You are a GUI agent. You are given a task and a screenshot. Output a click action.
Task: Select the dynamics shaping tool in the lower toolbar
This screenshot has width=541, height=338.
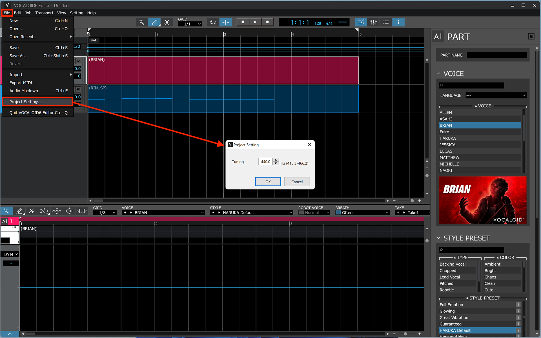69,211
